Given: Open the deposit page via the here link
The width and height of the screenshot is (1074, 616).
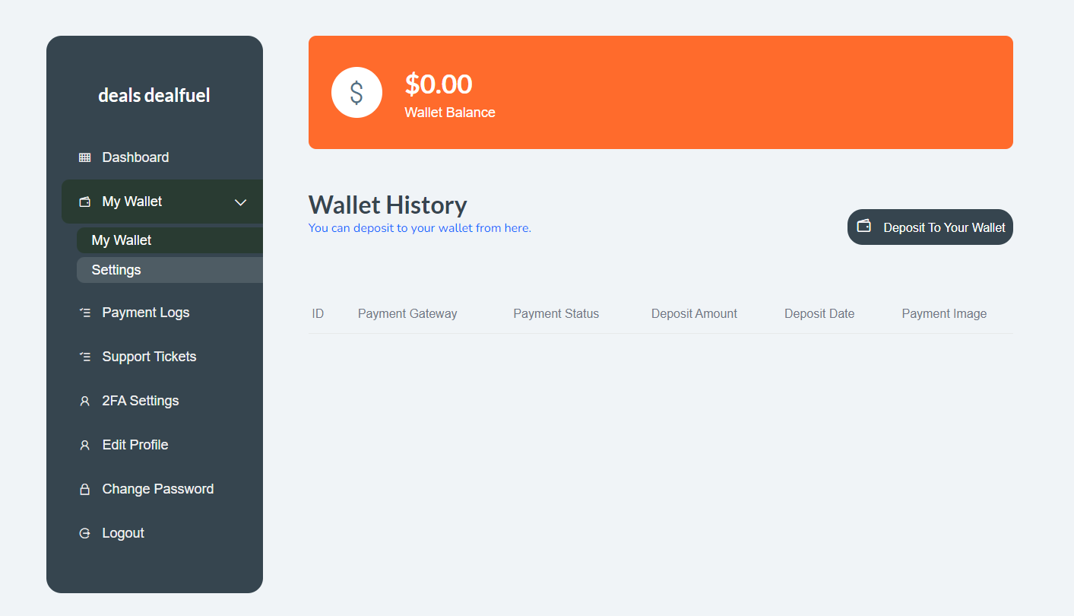Looking at the screenshot, I should point(518,227).
